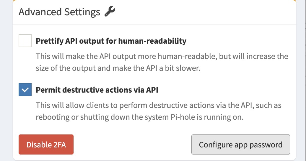Click the white checkmark in the blue checkbox
This screenshot has height=161, width=306.
pyautogui.click(x=25, y=90)
